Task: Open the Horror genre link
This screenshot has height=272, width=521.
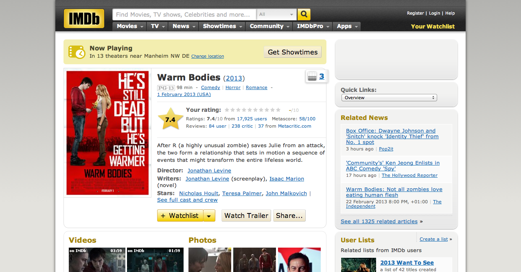Action: click(233, 87)
